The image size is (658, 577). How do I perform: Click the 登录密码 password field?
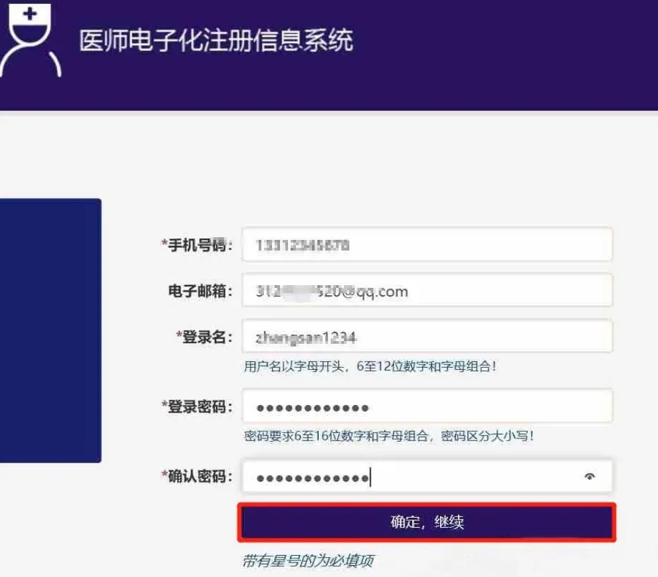click(427, 406)
